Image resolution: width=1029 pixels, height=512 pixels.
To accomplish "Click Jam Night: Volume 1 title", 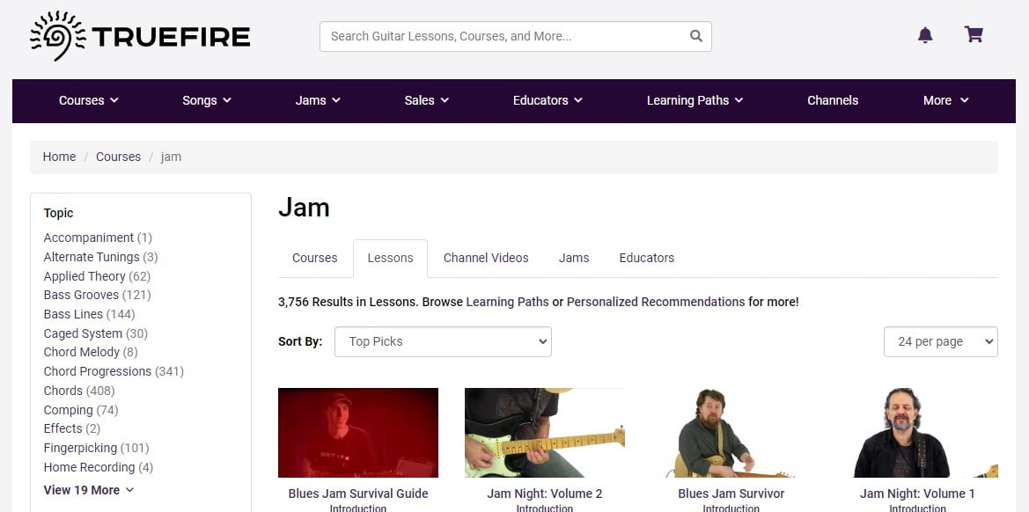I will click(x=917, y=494).
